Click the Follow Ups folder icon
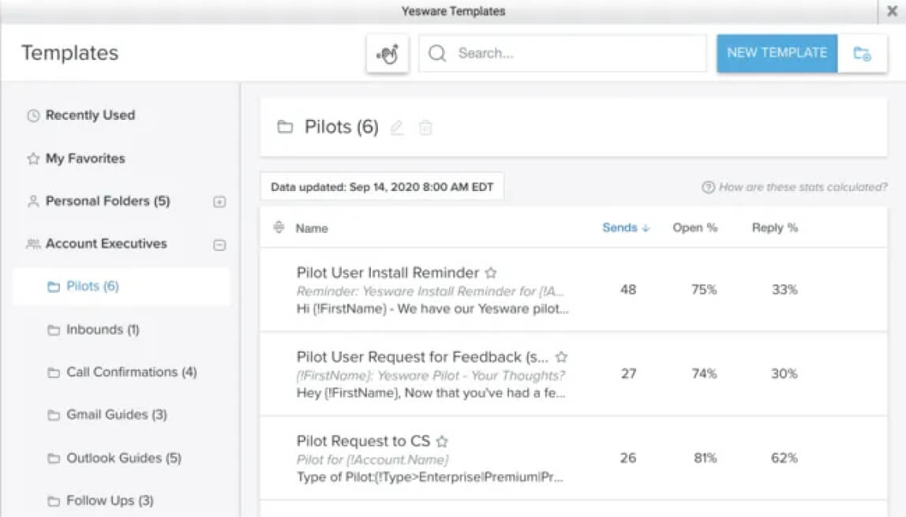The image size is (906, 517). coord(53,501)
